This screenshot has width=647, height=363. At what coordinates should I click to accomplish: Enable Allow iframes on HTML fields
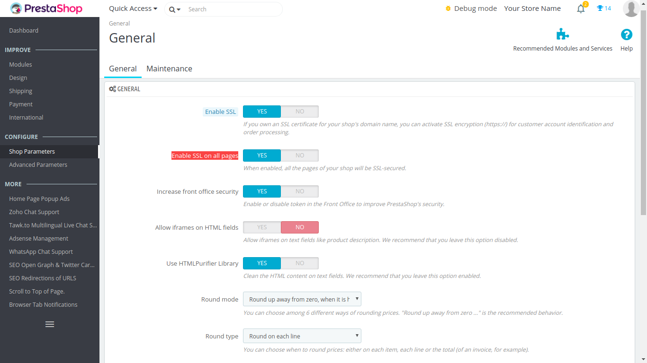(262, 227)
